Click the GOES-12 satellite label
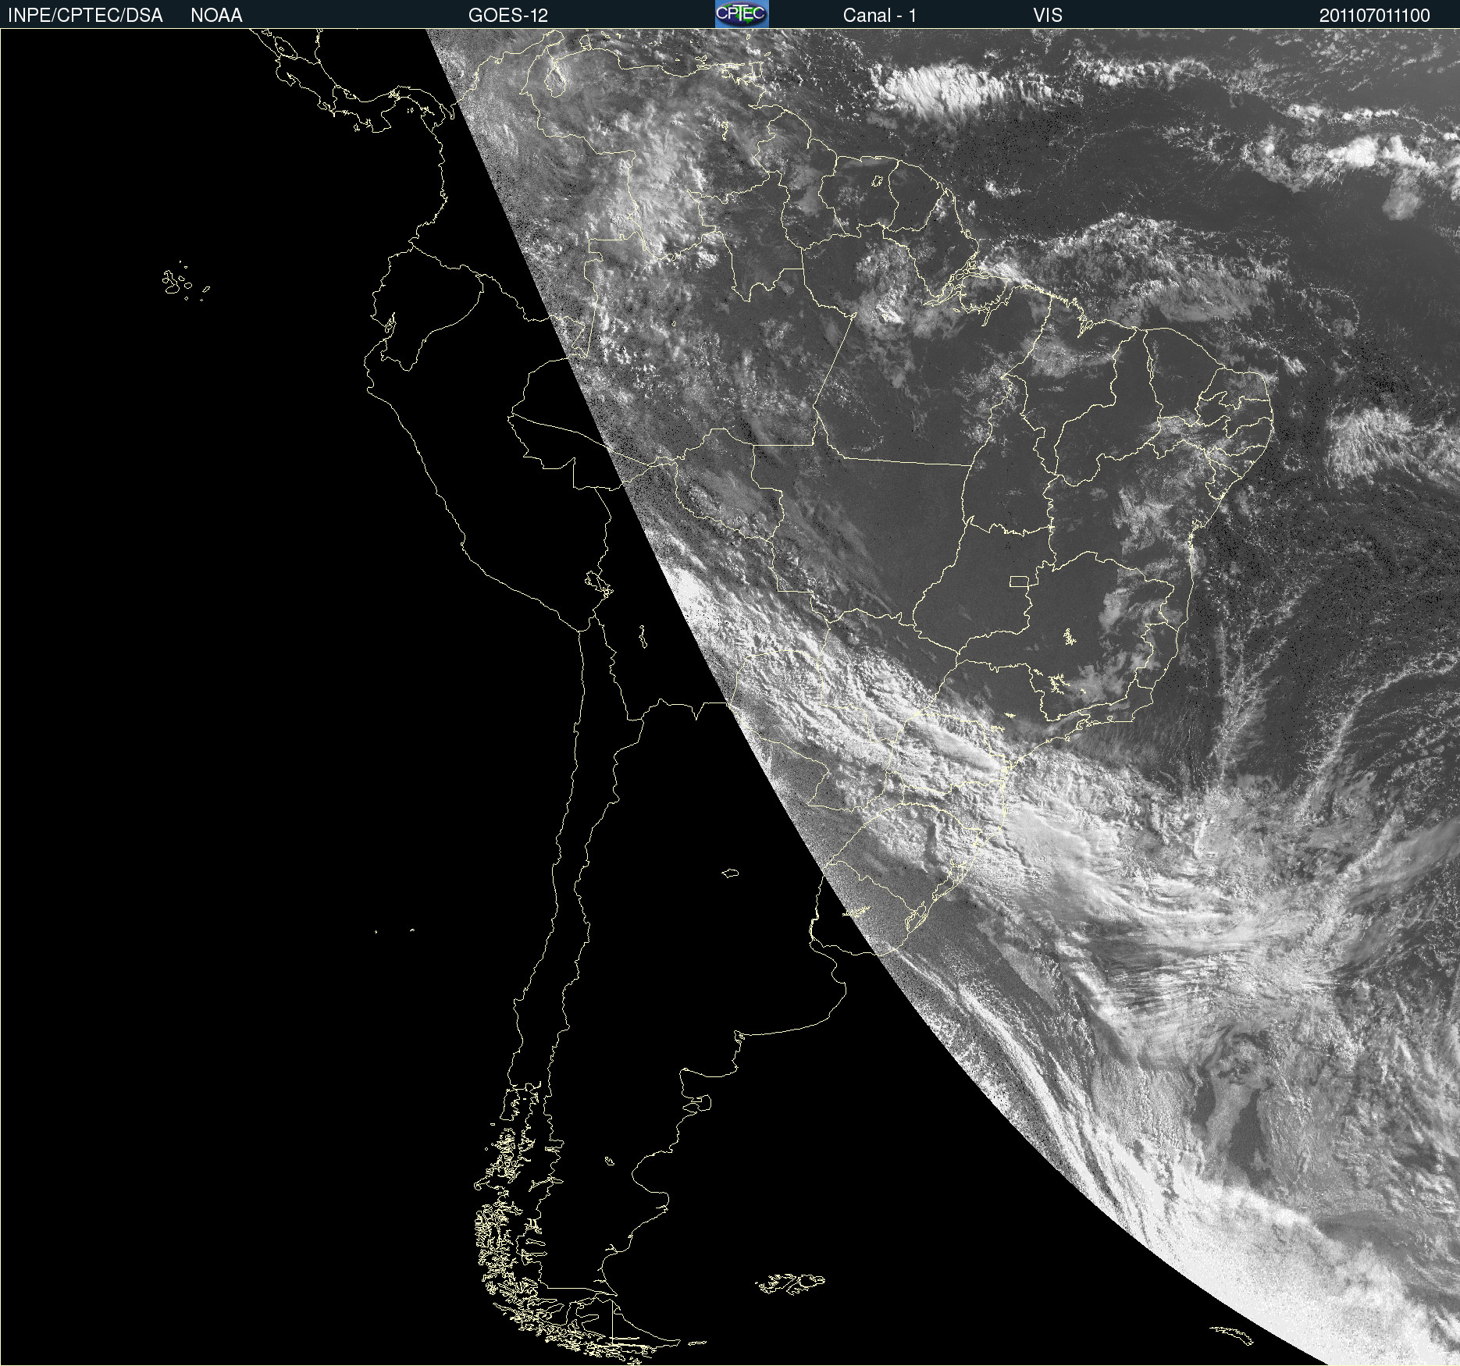Screen dimensions: 1460x1366 (508, 16)
